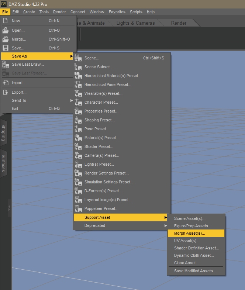Image resolution: width=245 pixels, height=290 pixels.
Task: Click the Save Last Draw icon
Action: (6, 64)
